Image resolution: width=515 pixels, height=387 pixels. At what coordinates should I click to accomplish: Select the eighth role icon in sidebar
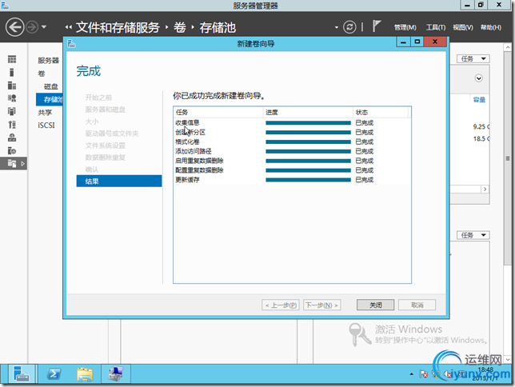click(x=12, y=151)
